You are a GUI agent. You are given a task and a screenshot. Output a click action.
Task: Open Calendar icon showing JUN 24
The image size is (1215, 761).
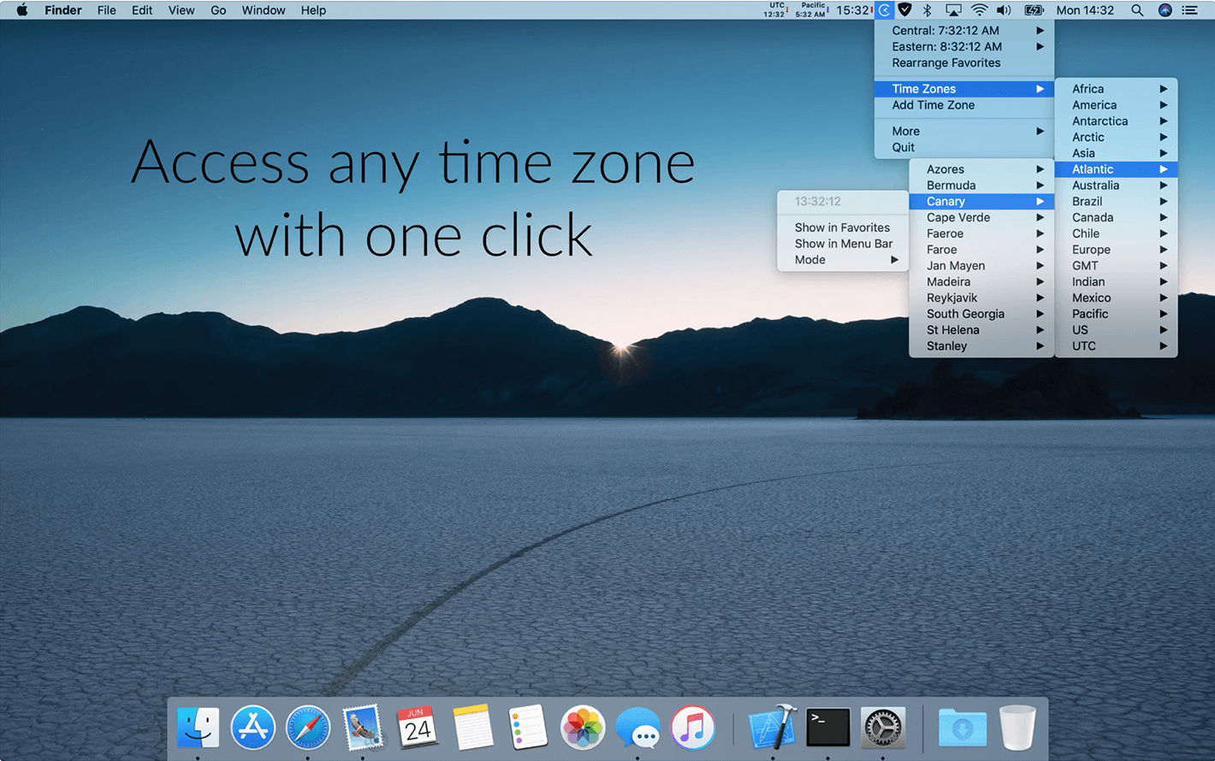[x=418, y=728]
